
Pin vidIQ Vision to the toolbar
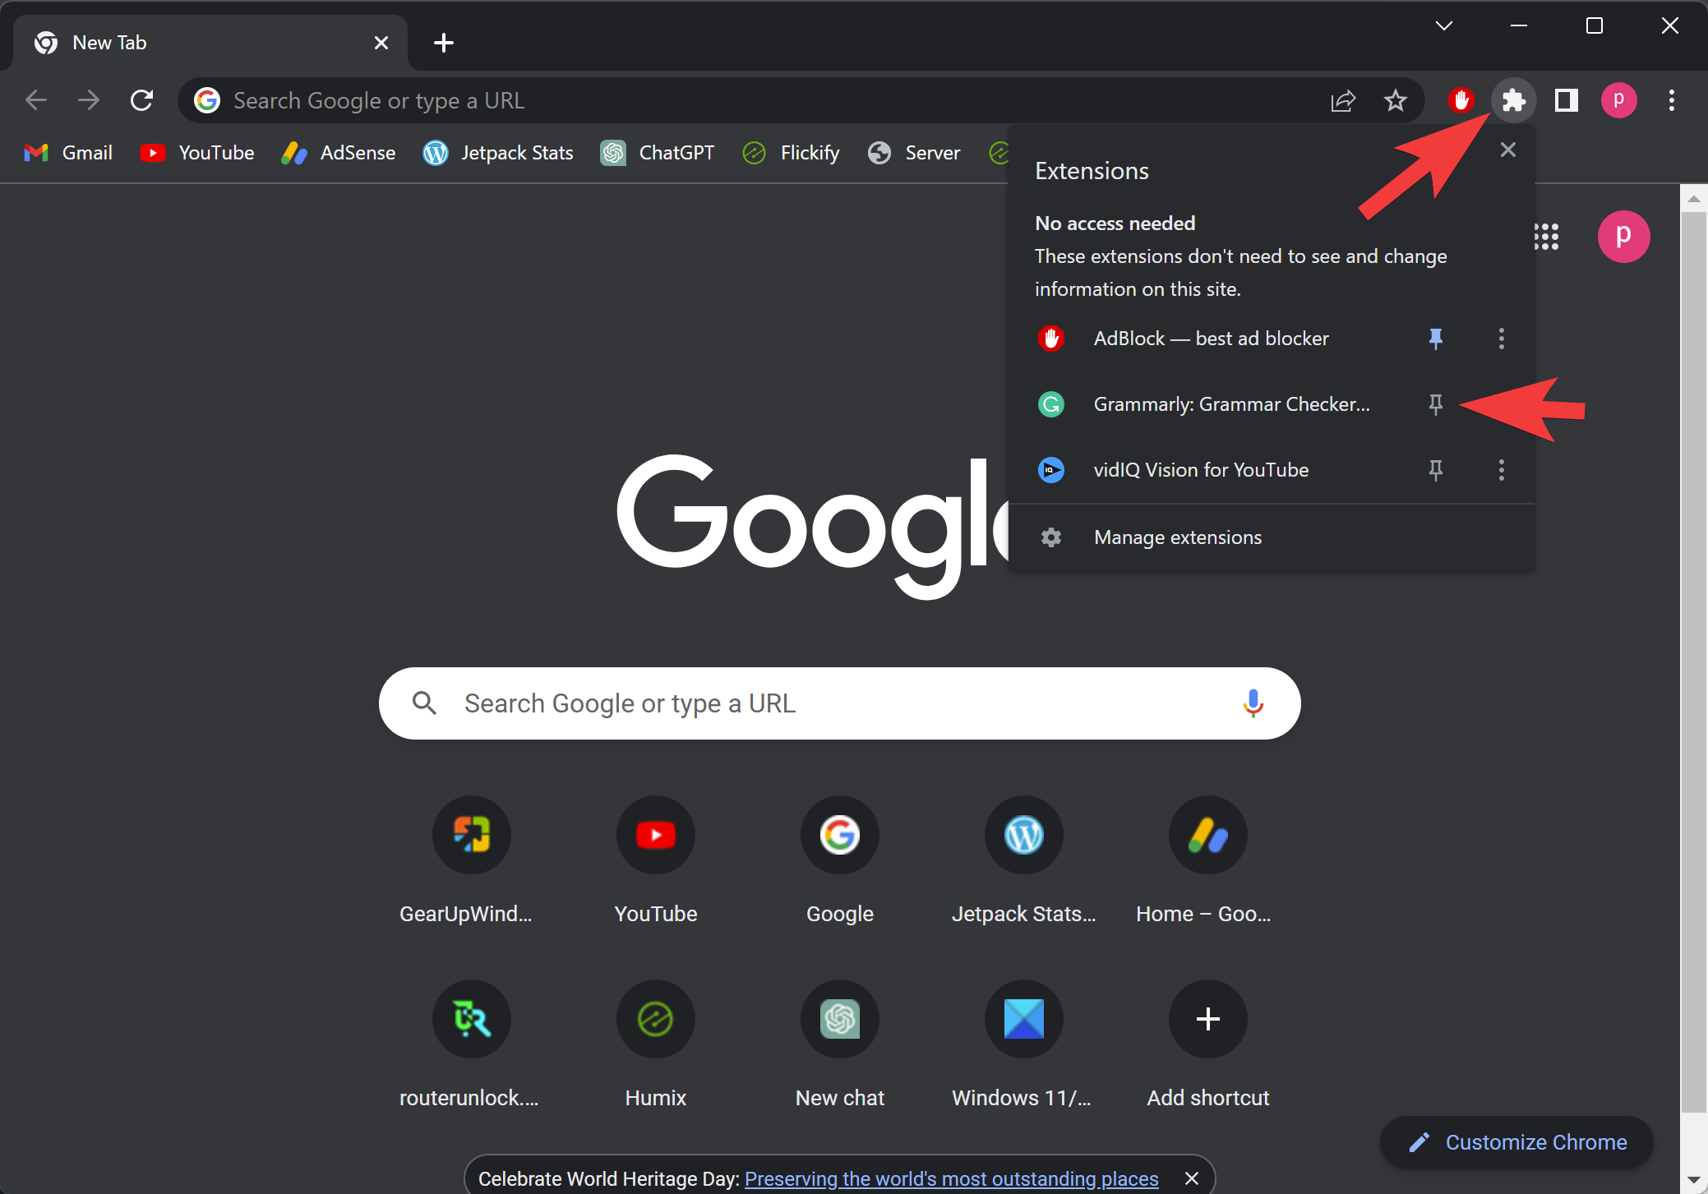tap(1435, 470)
